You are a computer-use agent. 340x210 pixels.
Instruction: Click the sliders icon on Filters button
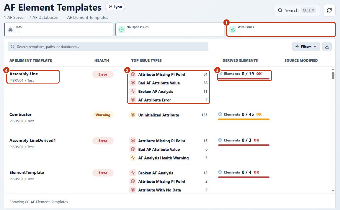click(x=297, y=47)
